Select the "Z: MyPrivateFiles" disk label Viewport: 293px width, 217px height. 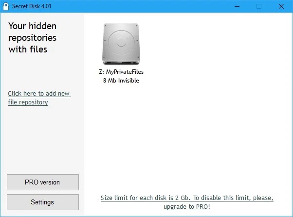[x=121, y=71]
